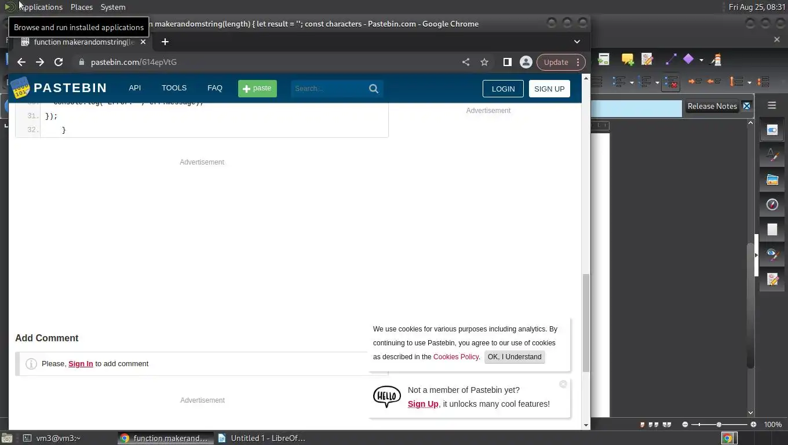Viewport: 788px width, 445px height.
Task: Increase paragraph indent in LibreOffice
Action: point(695,82)
